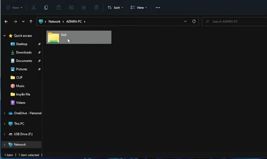Click the Delete trash bin icon
Viewport: 267px width, 159px height.
coord(96,7)
